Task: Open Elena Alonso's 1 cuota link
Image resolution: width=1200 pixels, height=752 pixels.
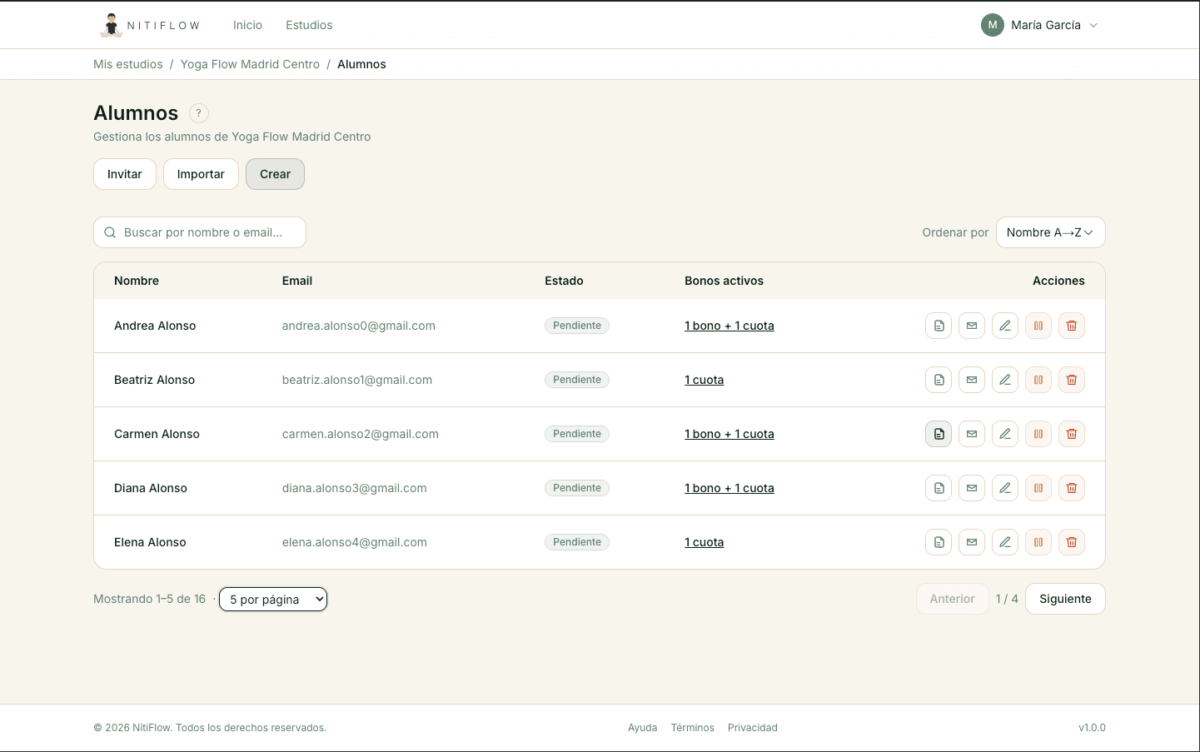Action: click(705, 542)
